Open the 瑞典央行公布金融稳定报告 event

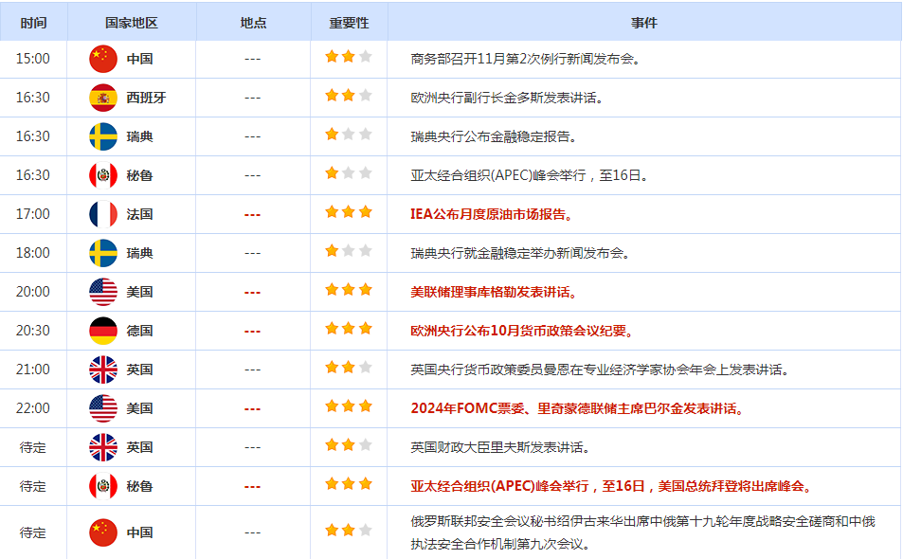[494, 136]
